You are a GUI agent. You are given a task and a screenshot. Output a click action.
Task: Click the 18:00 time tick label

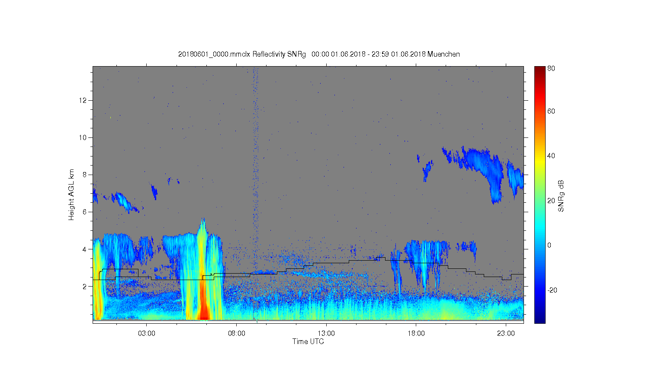416,334
